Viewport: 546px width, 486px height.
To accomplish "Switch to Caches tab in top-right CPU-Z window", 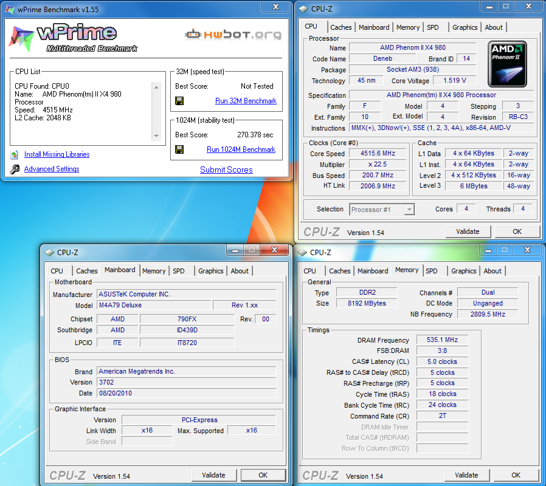I will [341, 27].
